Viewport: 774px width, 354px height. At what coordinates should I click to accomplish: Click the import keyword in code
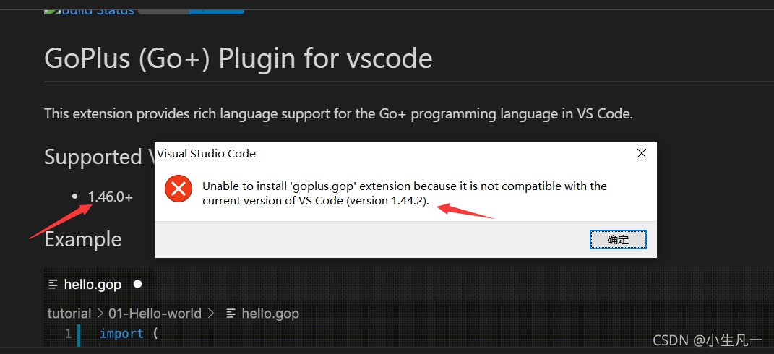pos(122,334)
